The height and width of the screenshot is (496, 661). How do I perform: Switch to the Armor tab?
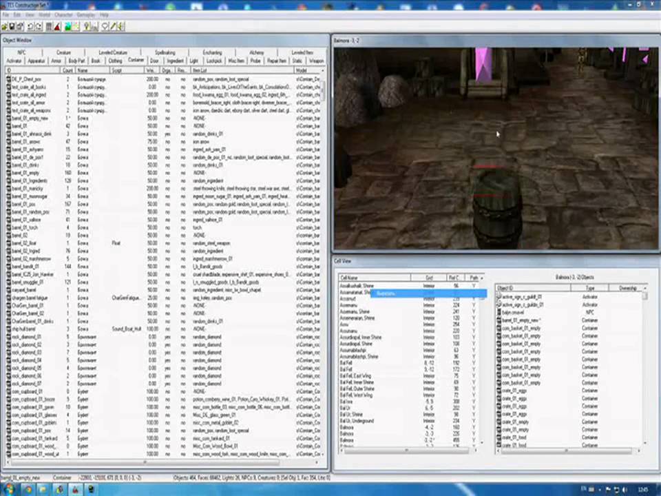pyautogui.click(x=56, y=61)
